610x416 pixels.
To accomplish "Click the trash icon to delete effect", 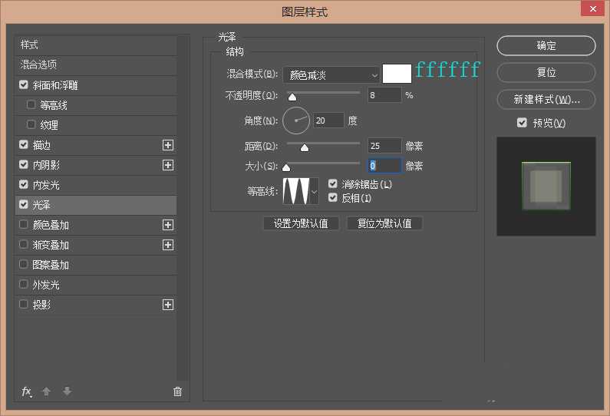I will 178,391.
